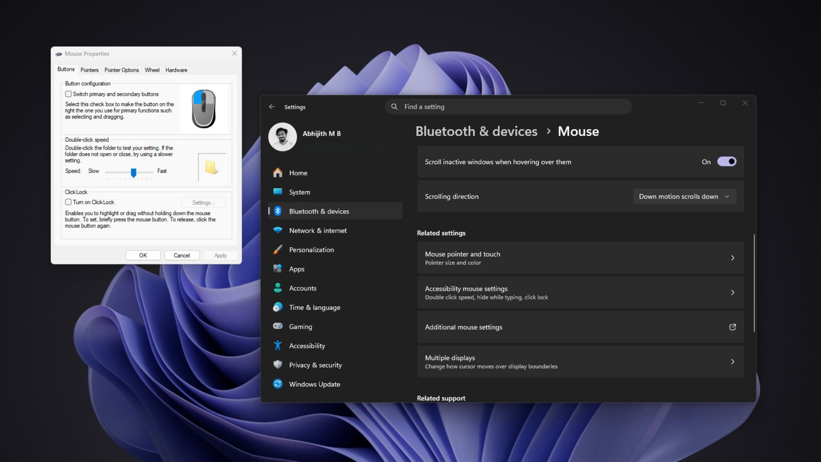Click the Network & internet wifi icon
Viewport: 821px width, 462px height.
click(x=278, y=230)
